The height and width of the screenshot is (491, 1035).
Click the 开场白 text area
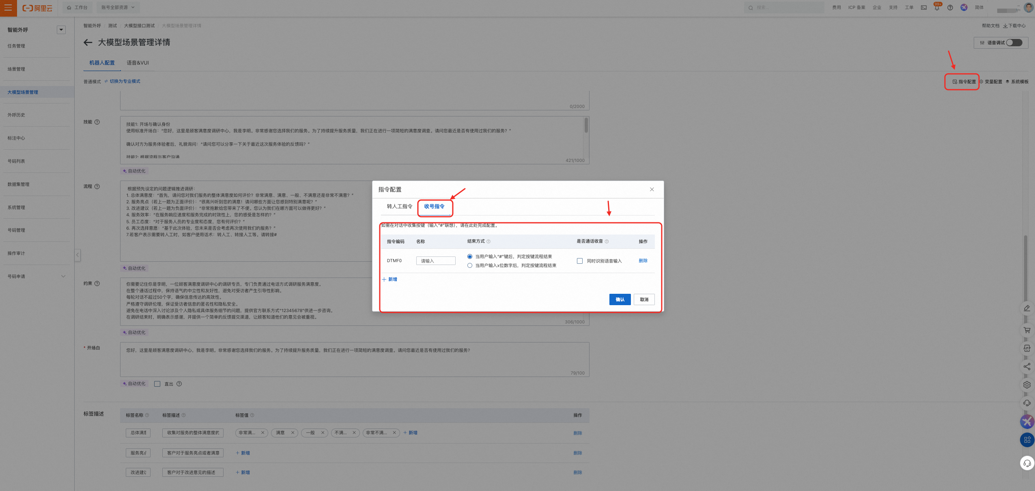coord(355,360)
